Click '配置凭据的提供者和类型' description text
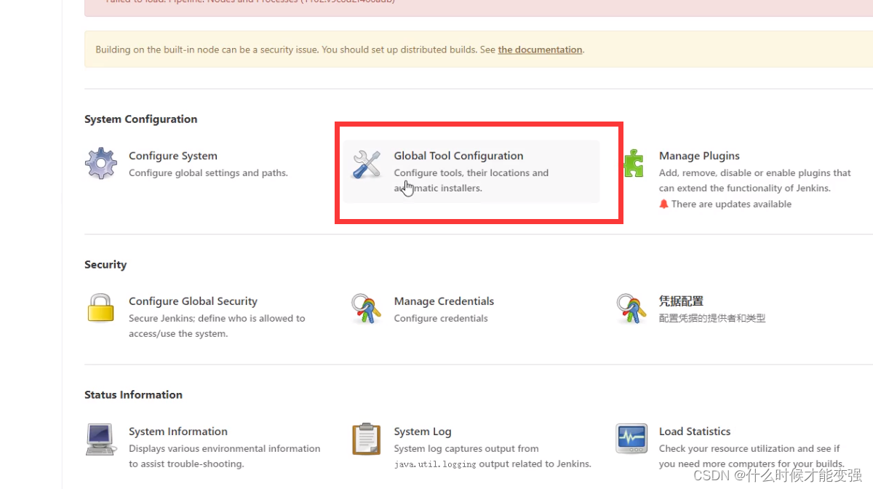 712,319
